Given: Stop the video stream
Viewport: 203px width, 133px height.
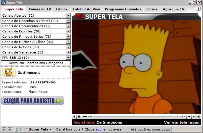Looking at the screenshot, I should pyautogui.click(x=79, y=117).
